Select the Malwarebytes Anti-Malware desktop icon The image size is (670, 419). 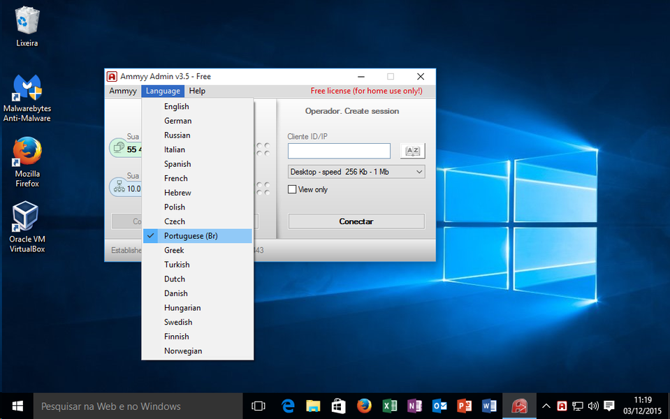tap(27, 89)
